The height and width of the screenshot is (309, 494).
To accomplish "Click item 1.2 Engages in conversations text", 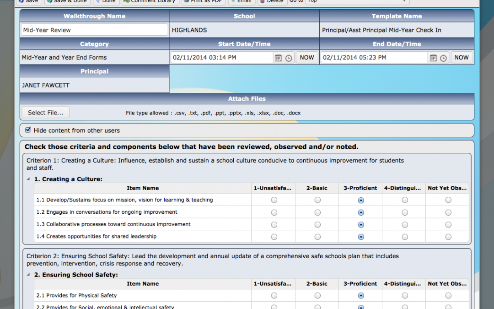I will (107, 212).
